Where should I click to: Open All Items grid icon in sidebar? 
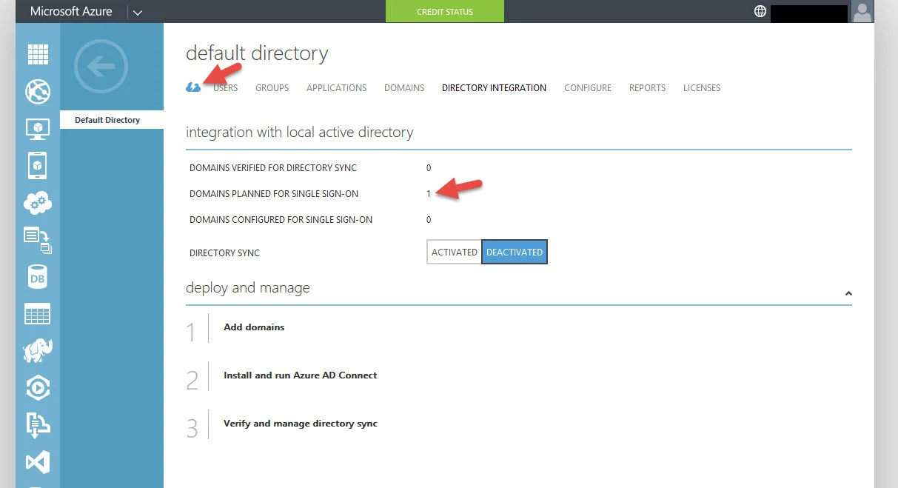point(38,54)
